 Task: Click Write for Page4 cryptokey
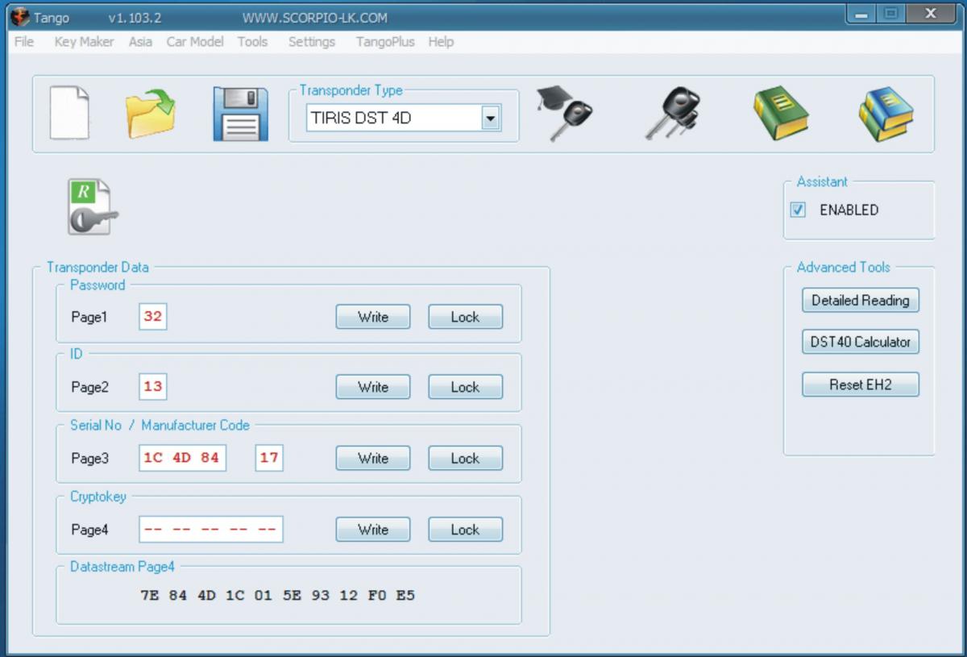373,530
